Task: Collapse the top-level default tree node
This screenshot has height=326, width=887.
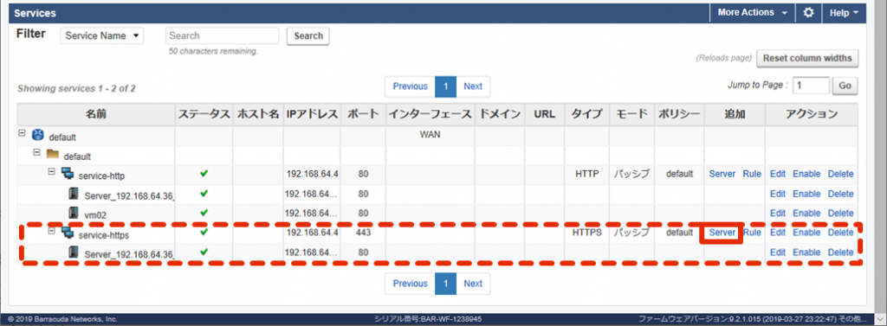Action: tap(22, 133)
